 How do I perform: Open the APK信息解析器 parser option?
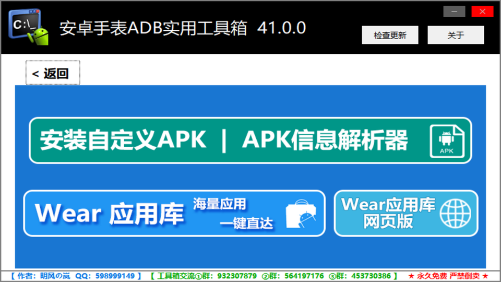tap(325, 140)
